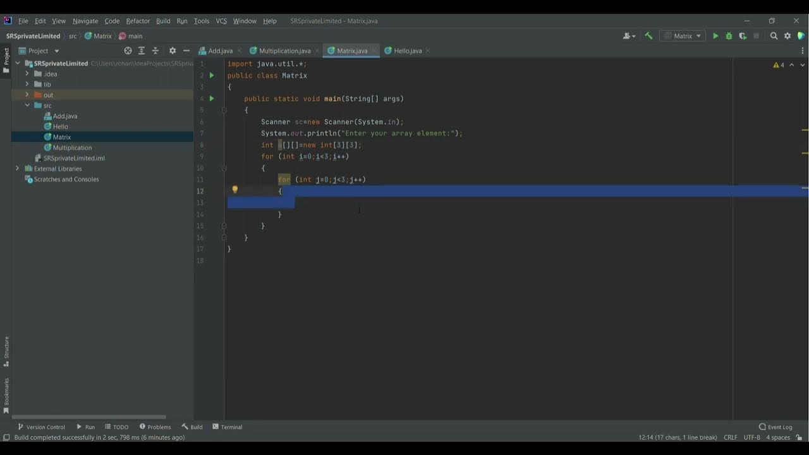
Task: Open Search Everywhere magnifier icon
Action: (x=774, y=36)
